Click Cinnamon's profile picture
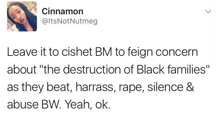Image resolution: width=218 pixels, height=116 pixels. click(22, 16)
